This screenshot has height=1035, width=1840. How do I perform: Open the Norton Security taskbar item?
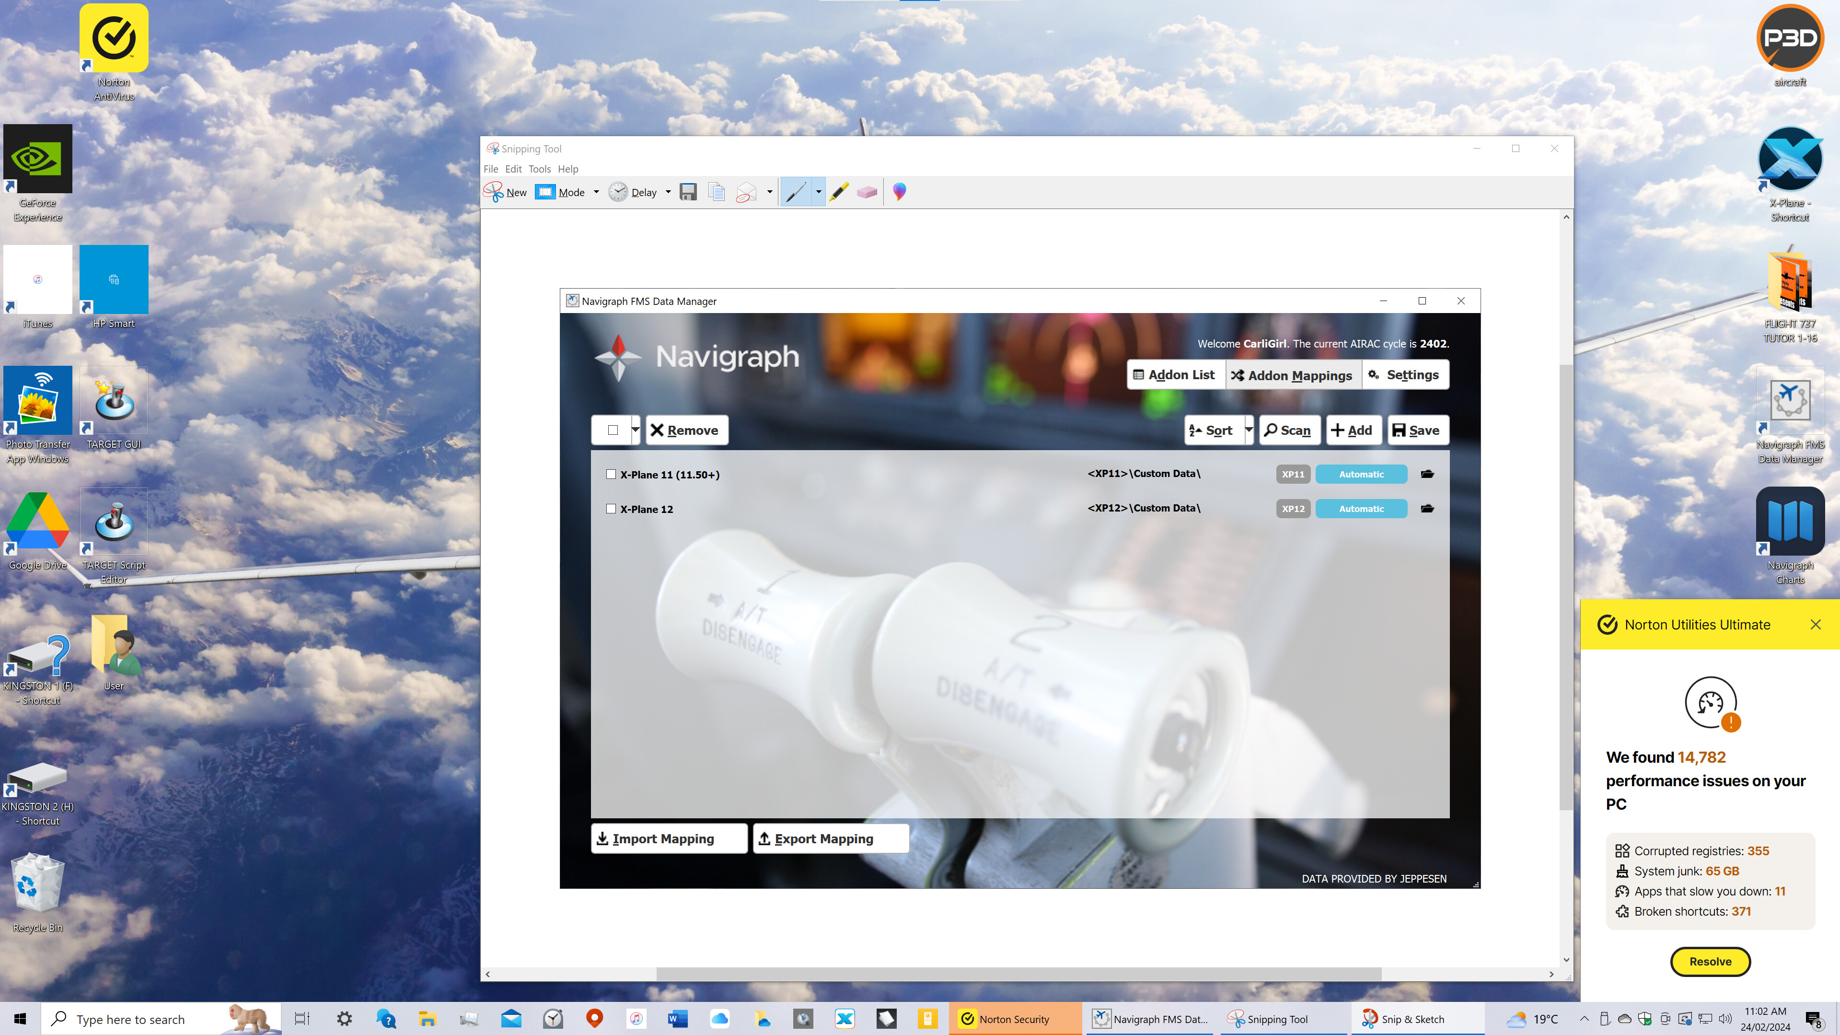(x=1014, y=1019)
